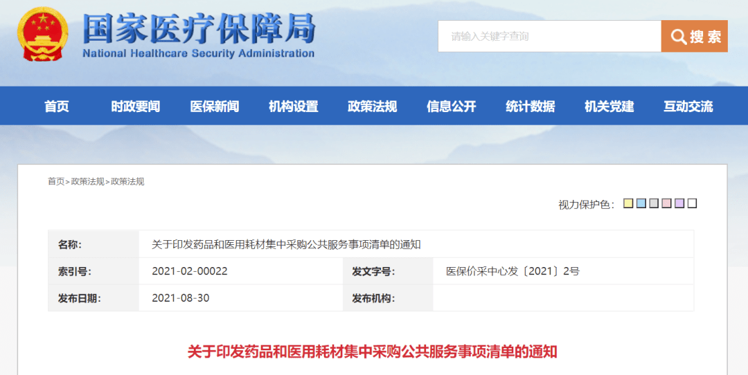Open the 统计数据 navigation item
This screenshot has height=375, width=748.
tap(531, 106)
